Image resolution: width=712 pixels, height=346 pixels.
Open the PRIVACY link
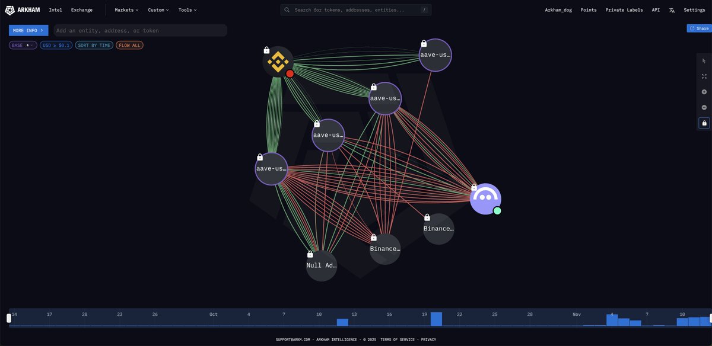tap(428, 339)
